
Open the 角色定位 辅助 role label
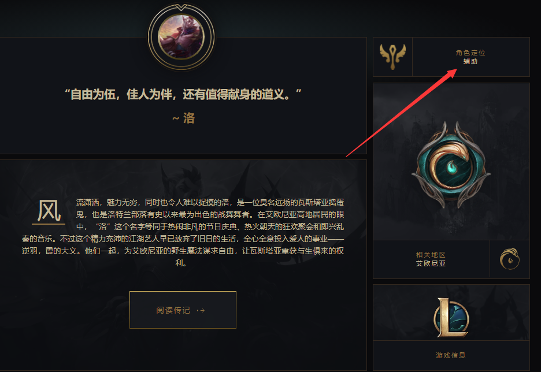click(x=470, y=57)
